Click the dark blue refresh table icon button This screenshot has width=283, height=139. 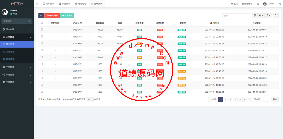tap(41, 16)
